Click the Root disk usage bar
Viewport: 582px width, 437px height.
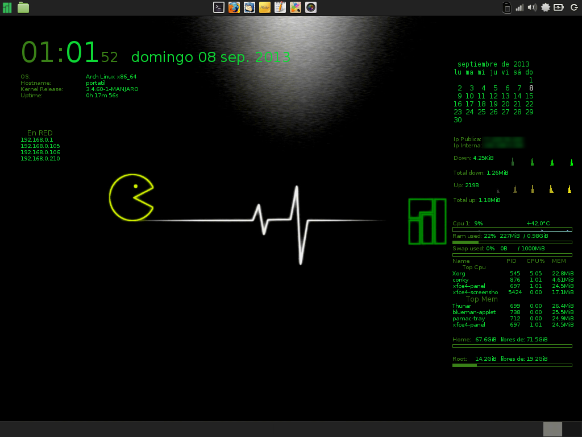tap(512, 365)
